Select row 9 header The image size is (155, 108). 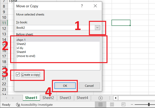(4, 12)
